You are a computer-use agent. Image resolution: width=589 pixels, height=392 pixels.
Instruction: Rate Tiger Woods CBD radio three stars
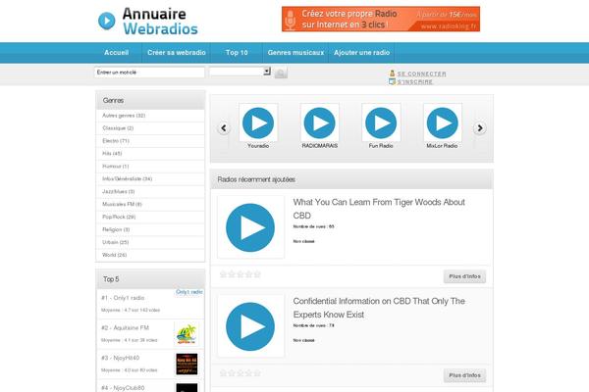[241, 274]
